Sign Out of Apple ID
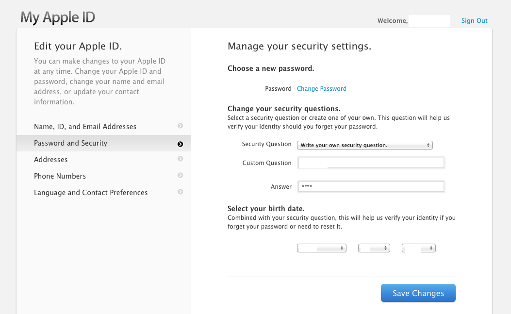 [474, 20]
